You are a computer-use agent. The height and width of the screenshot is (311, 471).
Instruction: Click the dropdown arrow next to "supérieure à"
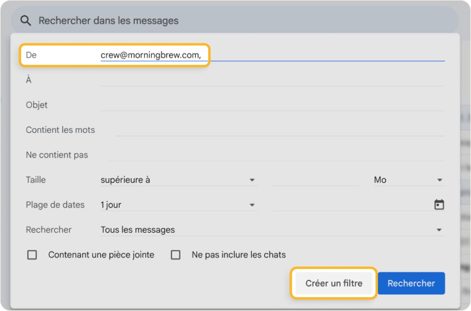252,180
